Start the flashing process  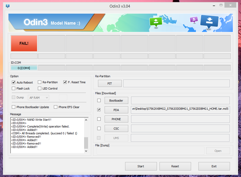point(141,166)
